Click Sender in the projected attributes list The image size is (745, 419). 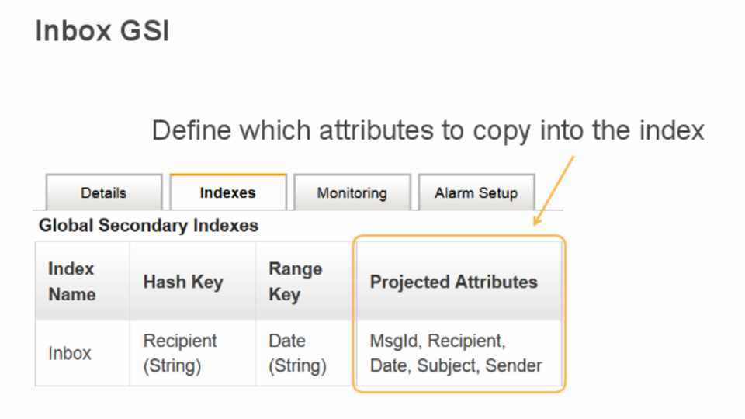[x=513, y=365]
